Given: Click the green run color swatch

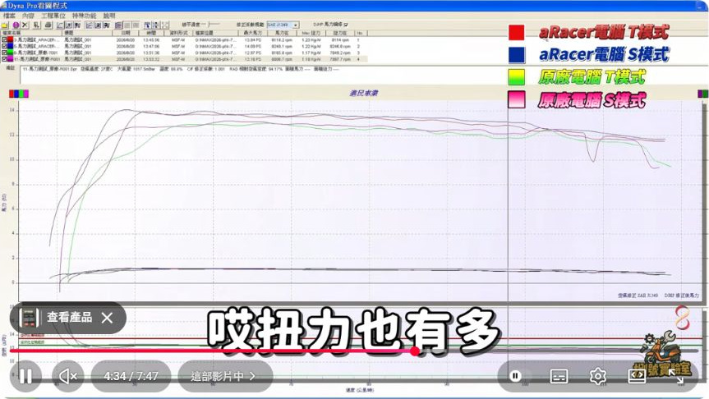Looking at the screenshot, I should click(x=10, y=53).
